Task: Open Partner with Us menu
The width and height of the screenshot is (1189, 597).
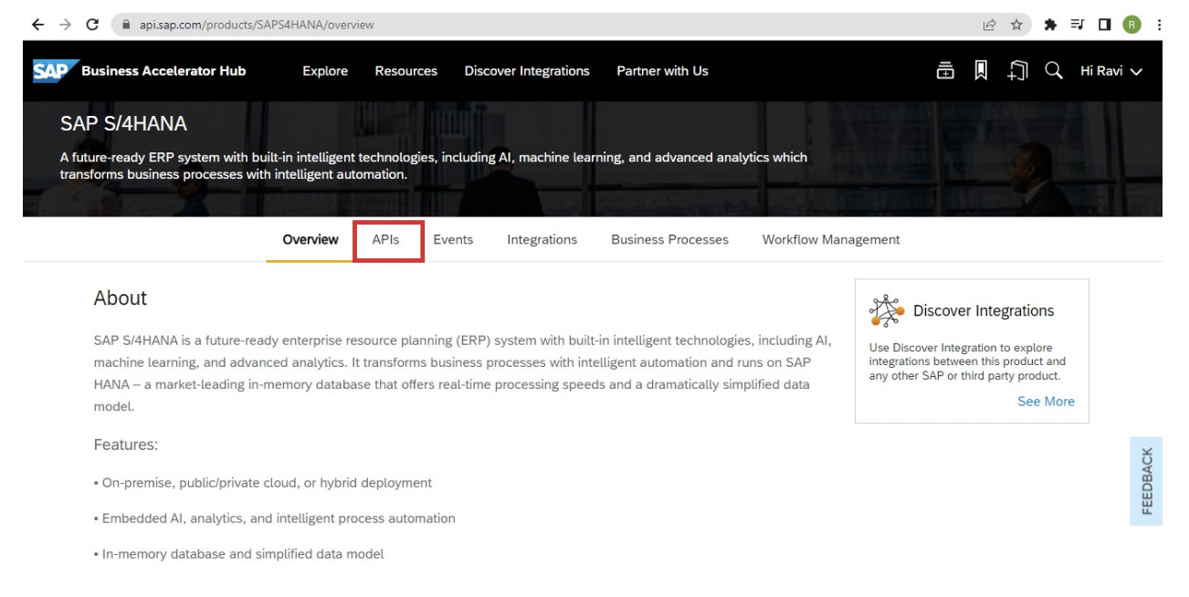Action: (662, 71)
